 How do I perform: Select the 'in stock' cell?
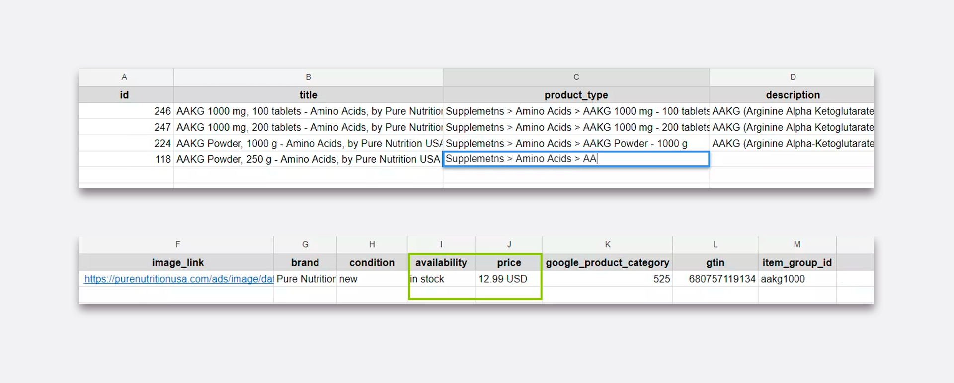tap(441, 279)
